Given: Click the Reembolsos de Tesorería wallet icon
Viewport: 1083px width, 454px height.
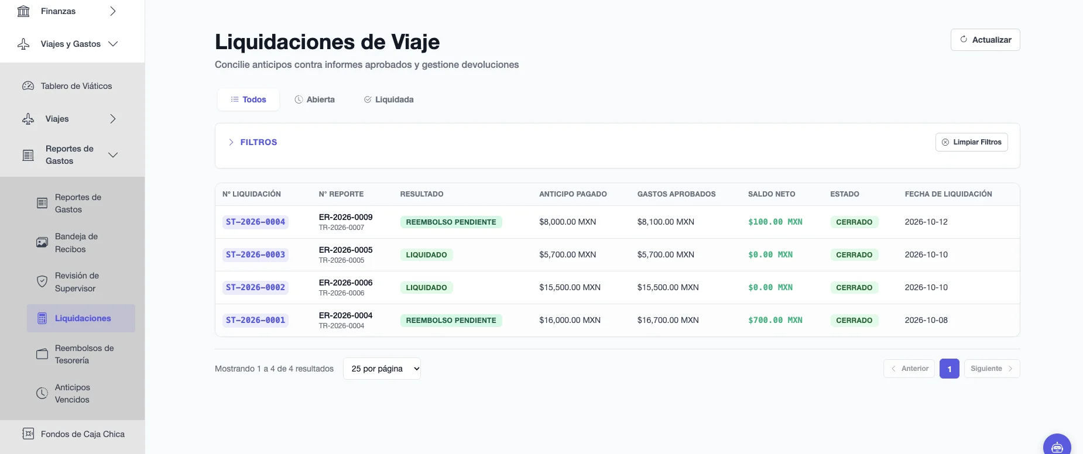Looking at the screenshot, I should coord(42,355).
